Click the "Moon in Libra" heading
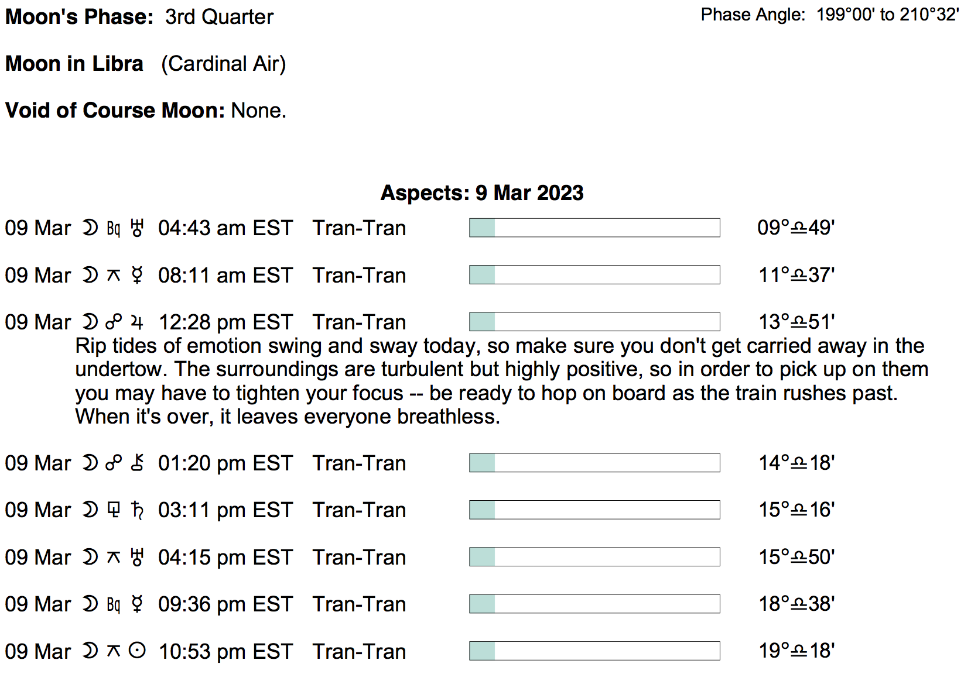Viewport: 971px width, 674px height. (x=74, y=64)
